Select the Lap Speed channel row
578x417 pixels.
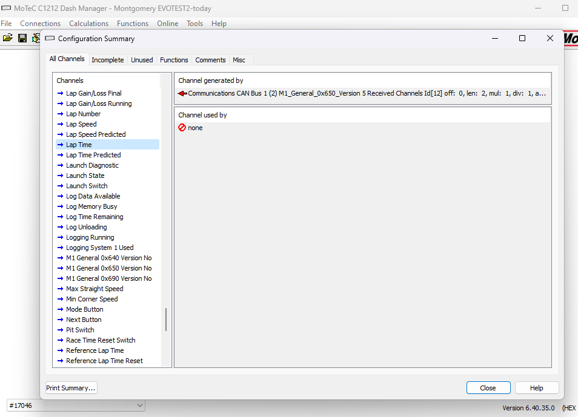pyautogui.click(x=108, y=125)
